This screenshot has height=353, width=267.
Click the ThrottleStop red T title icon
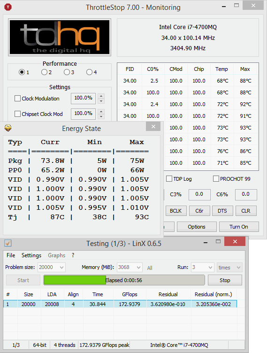pos(8,7)
